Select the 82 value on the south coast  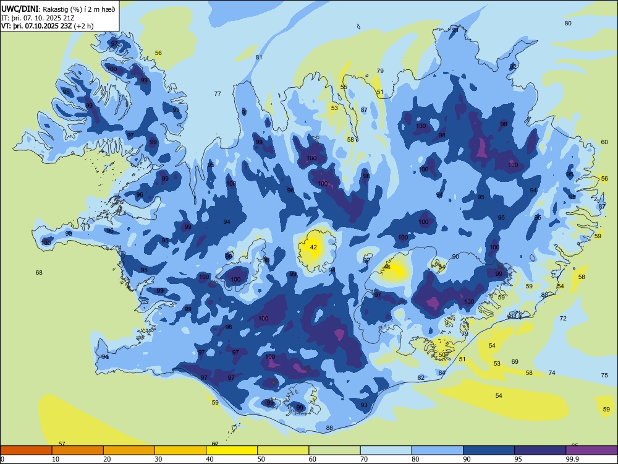point(421,378)
